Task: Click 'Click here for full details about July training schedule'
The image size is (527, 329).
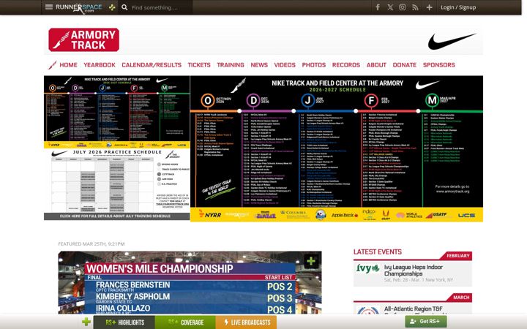Action: (x=116, y=216)
